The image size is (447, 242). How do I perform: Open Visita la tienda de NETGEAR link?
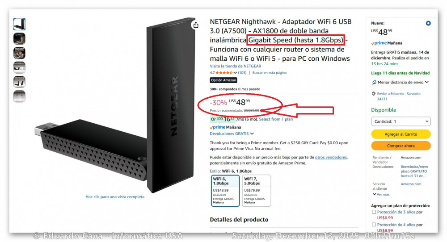point(236,66)
